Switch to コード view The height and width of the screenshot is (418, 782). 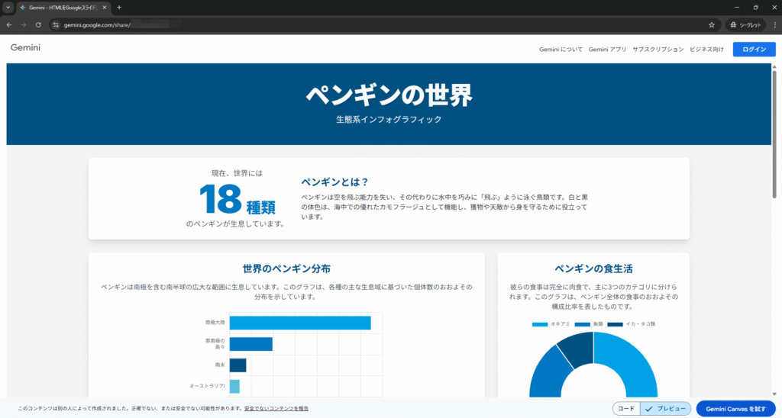coord(626,409)
